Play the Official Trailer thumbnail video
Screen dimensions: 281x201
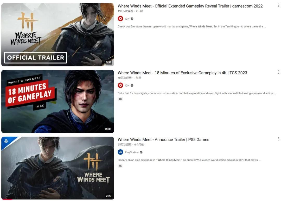pyautogui.click(x=58, y=35)
